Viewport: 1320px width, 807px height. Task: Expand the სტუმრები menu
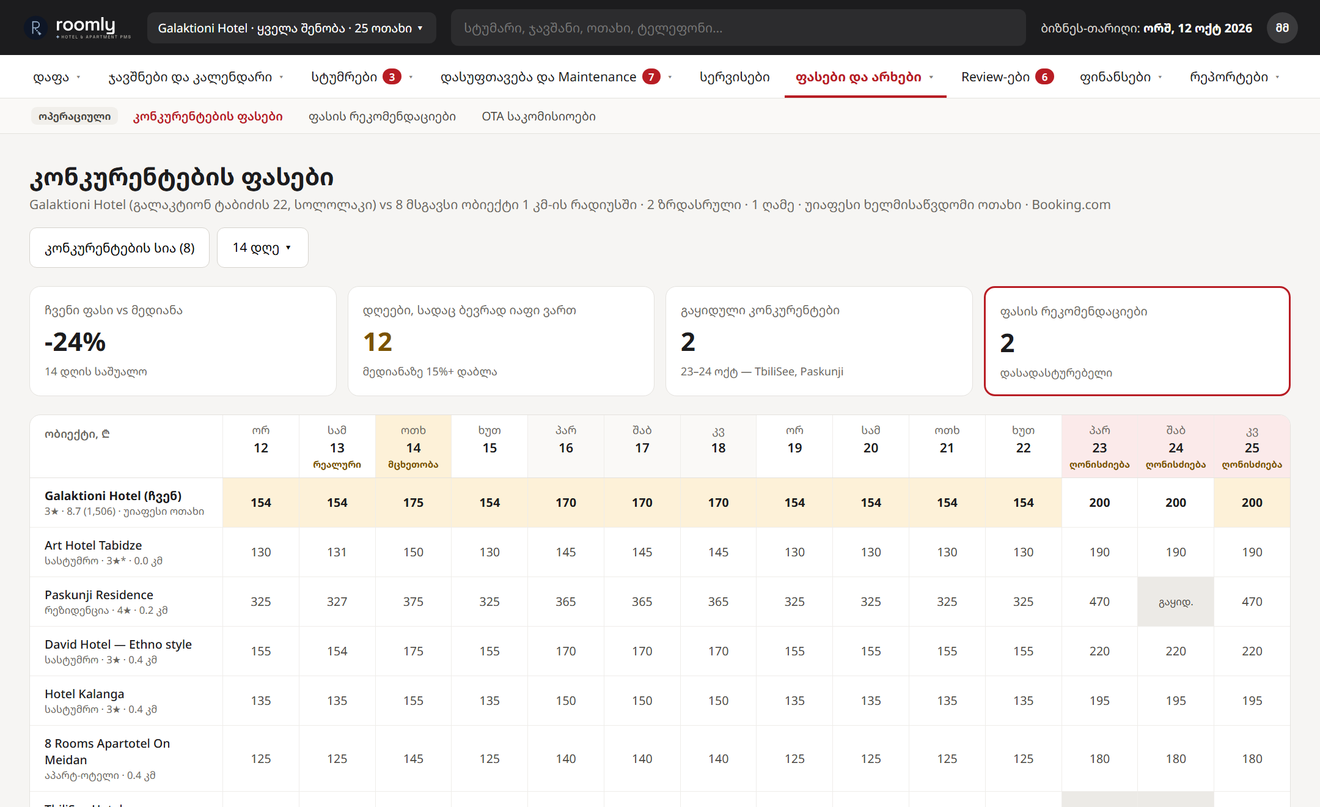pos(362,77)
